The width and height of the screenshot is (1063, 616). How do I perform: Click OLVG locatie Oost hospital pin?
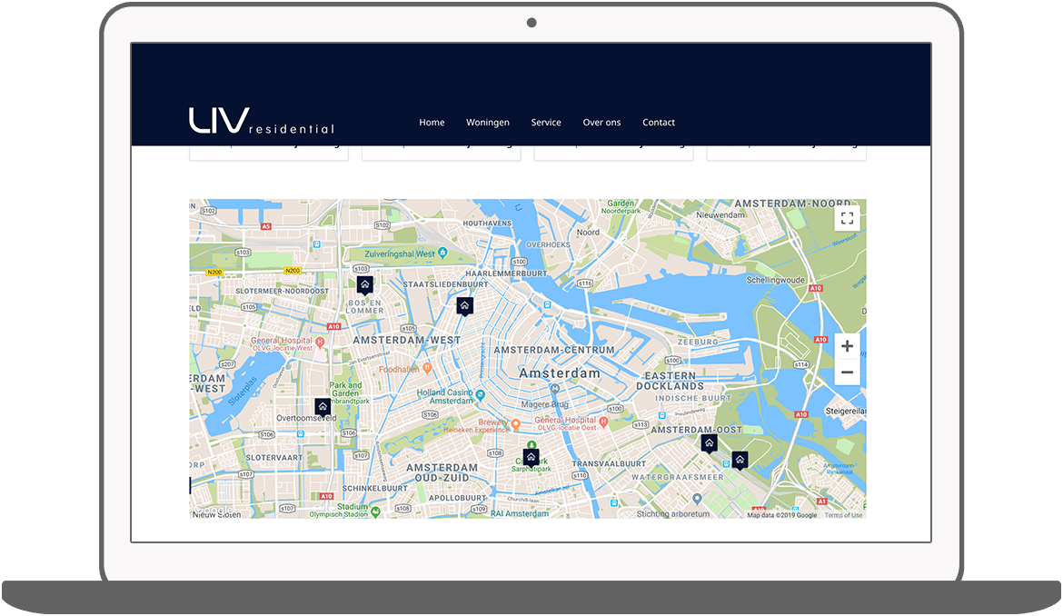coord(603,422)
